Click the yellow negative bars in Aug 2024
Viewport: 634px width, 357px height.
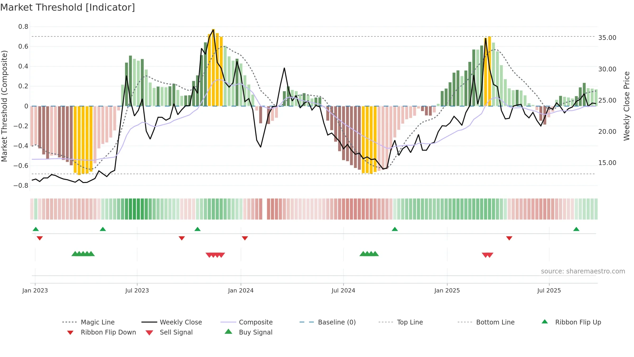point(369,140)
